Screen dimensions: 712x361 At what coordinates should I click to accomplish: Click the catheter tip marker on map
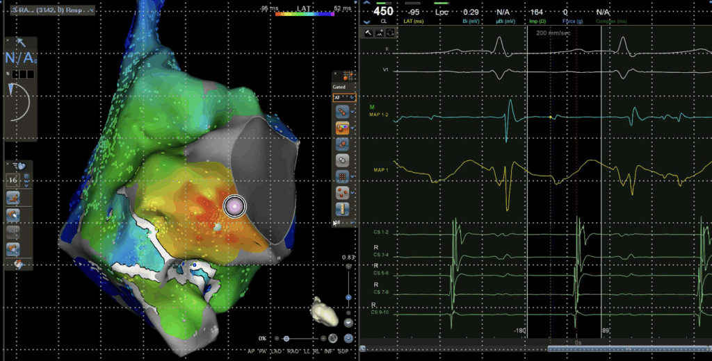coord(235,205)
